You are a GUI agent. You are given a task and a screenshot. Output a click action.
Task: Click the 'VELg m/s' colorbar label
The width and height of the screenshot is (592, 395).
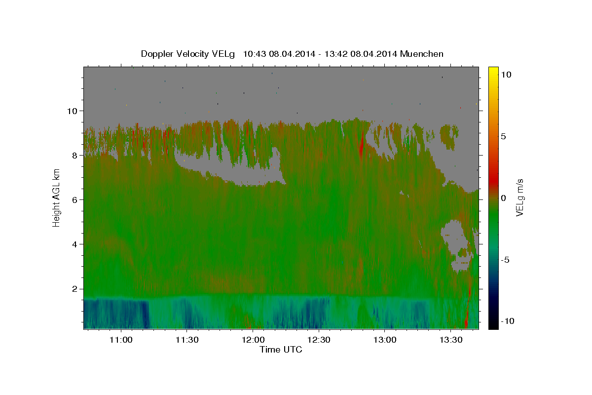click(x=519, y=197)
